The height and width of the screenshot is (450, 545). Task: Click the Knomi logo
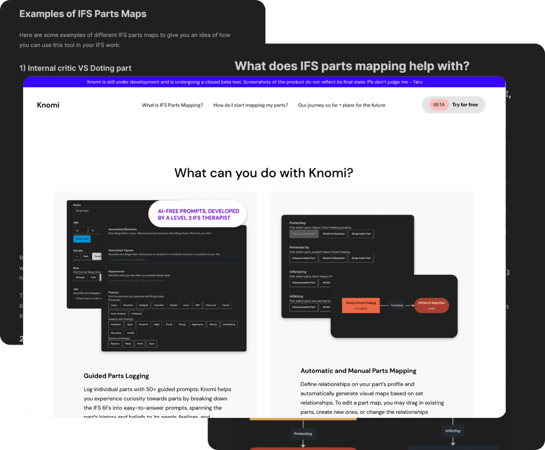48,105
